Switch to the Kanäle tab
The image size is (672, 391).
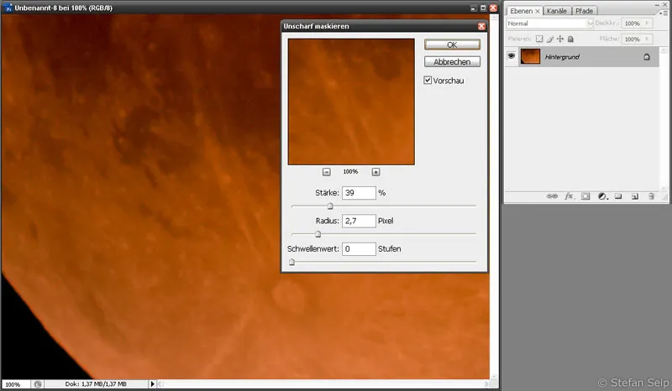[x=557, y=11]
